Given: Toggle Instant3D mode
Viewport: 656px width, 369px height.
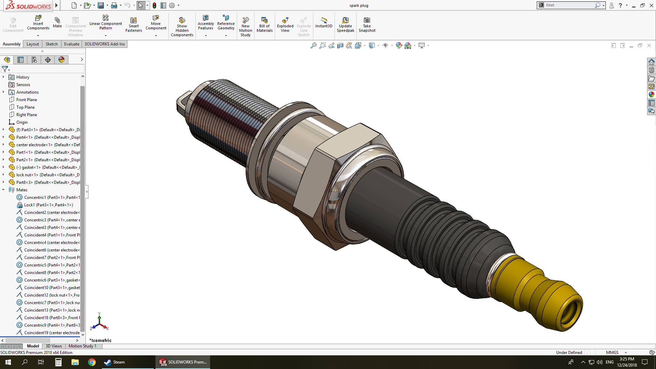Looking at the screenshot, I should coord(324,23).
